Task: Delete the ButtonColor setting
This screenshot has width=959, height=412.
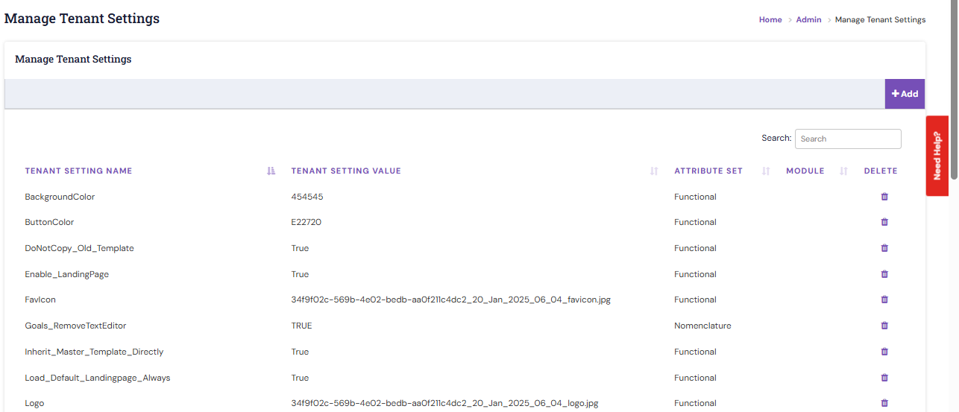Action: coord(884,222)
